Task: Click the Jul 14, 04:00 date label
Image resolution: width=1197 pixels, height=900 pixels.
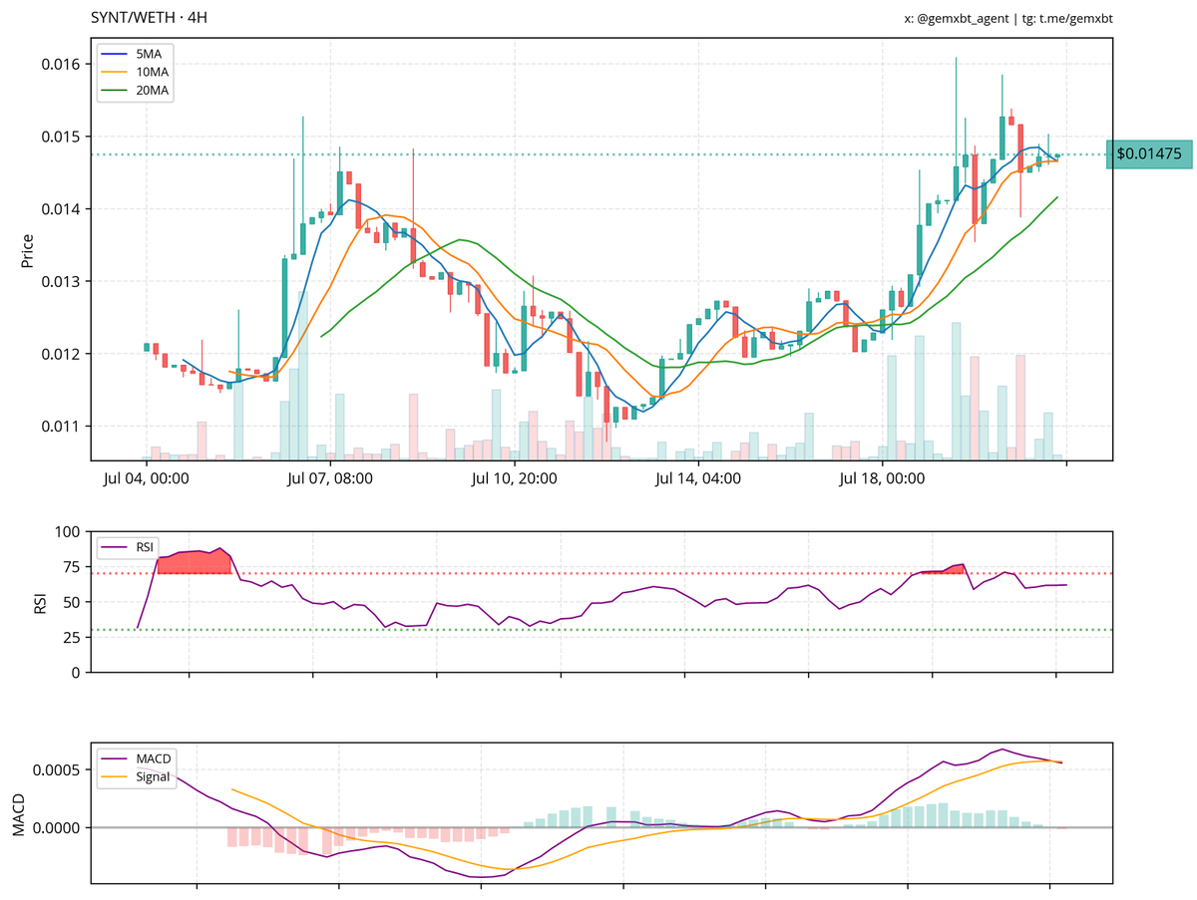Action: (x=698, y=478)
